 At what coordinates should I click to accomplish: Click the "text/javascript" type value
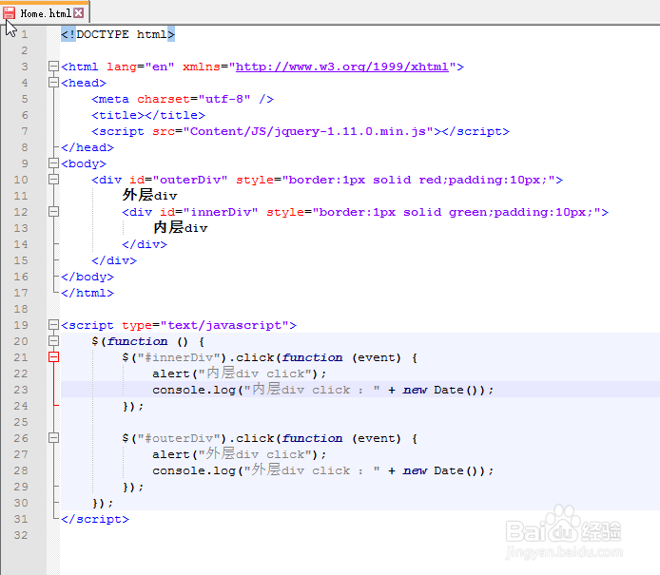click(x=223, y=326)
